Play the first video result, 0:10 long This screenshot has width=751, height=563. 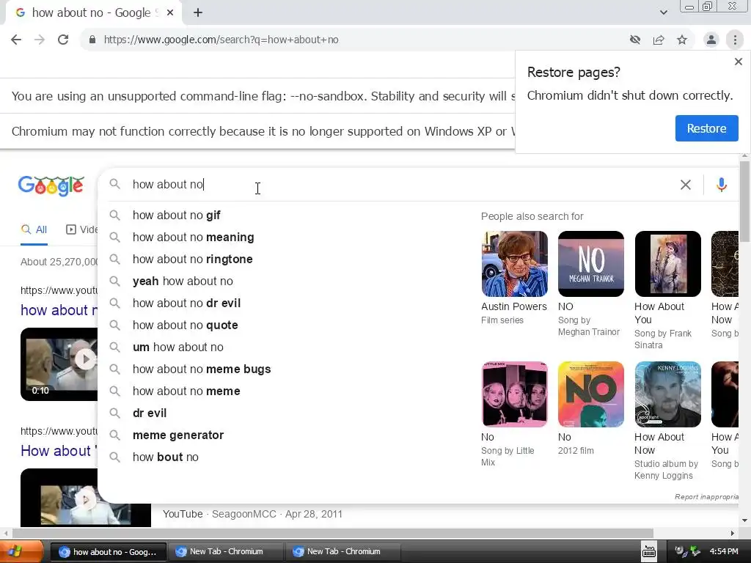pyautogui.click(x=59, y=364)
